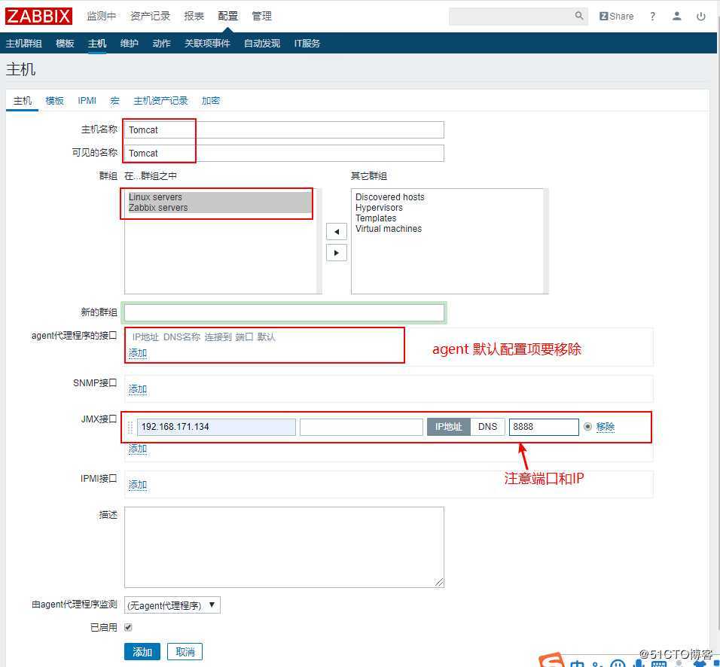Viewport: 720px width, 667px height.
Task: Open the 管理 menu
Action: tap(261, 15)
